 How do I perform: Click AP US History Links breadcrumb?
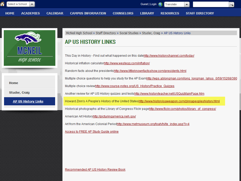pyautogui.click(x=177, y=33)
